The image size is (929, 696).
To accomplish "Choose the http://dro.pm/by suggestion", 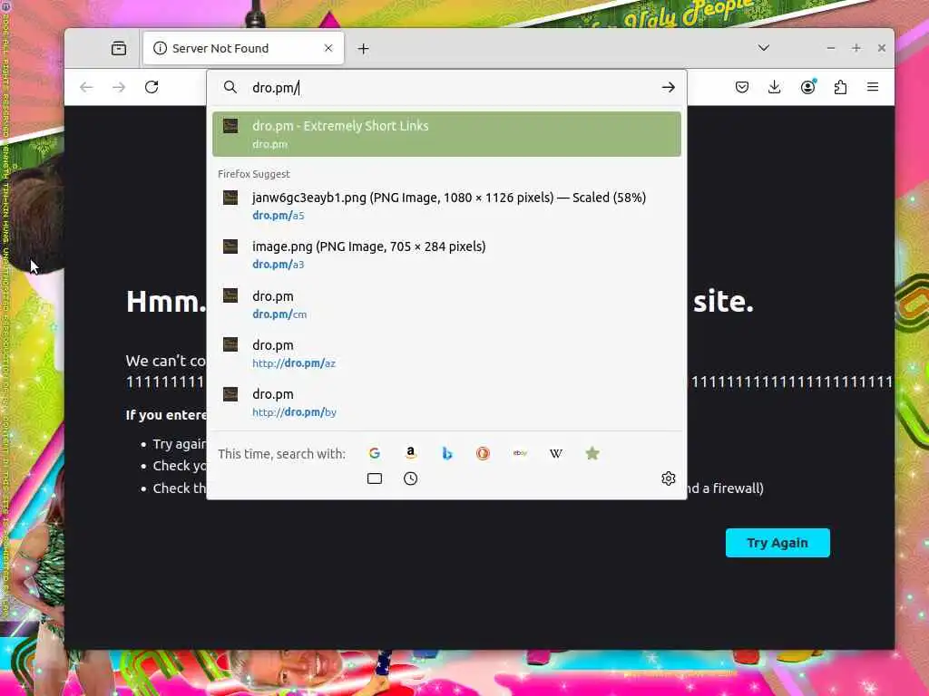I will tap(446, 402).
